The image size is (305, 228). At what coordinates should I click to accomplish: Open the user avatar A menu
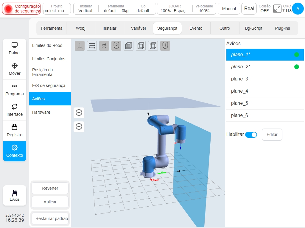(298, 9)
